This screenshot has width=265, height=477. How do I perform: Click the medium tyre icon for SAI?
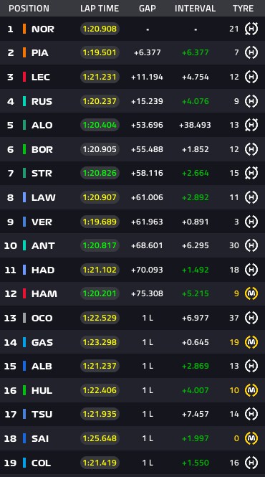[251, 438]
